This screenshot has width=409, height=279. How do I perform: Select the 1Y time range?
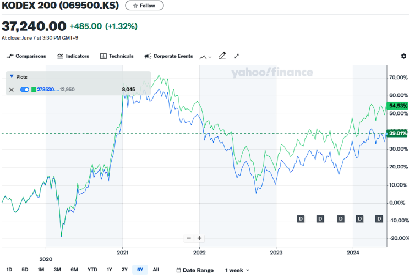tap(110, 270)
